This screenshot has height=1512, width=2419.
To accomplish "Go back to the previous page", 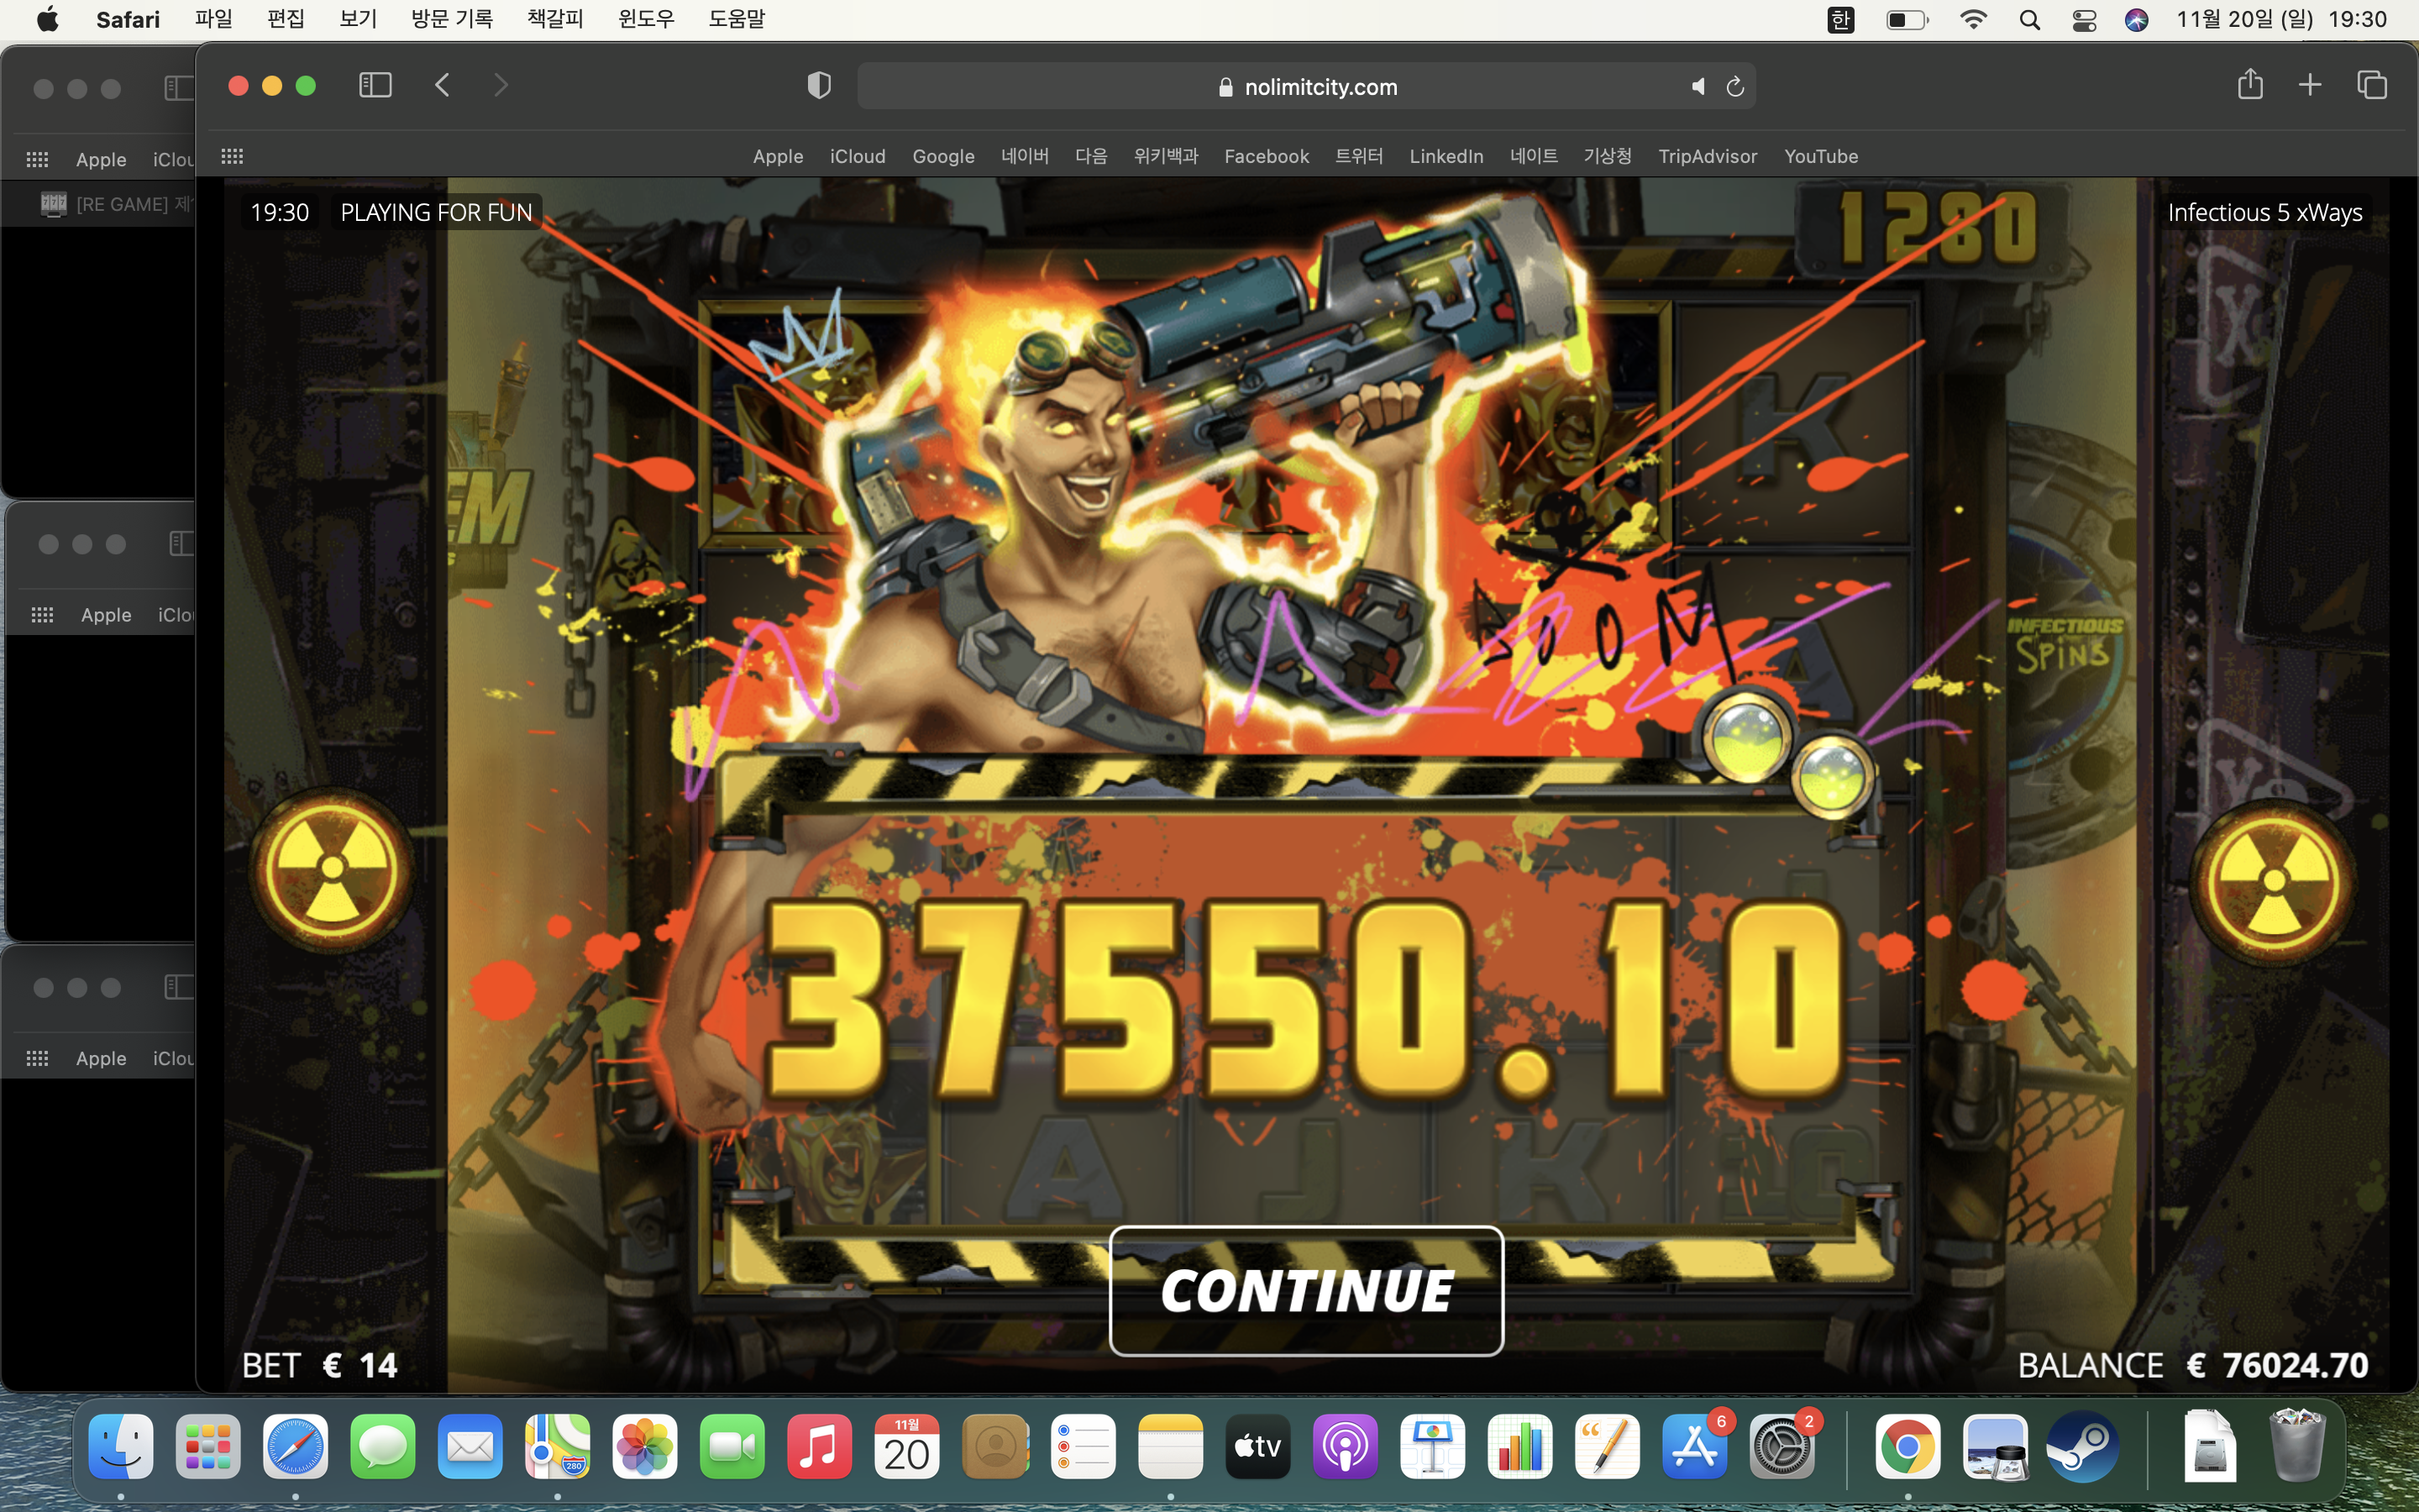I will pyautogui.click(x=442, y=85).
